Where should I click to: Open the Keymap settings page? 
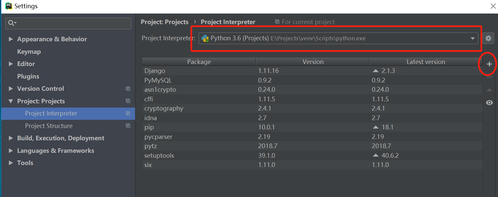[x=29, y=52]
